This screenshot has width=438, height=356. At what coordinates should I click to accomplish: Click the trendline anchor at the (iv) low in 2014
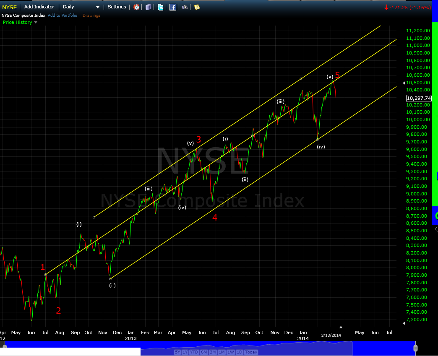click(318, 140)
